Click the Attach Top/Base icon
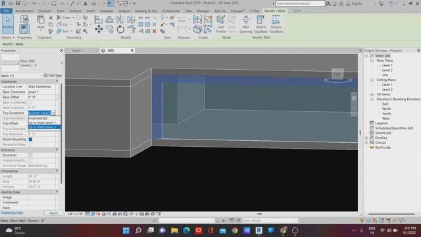Viewport: 421px width, 237px height. tap(260, 24)
